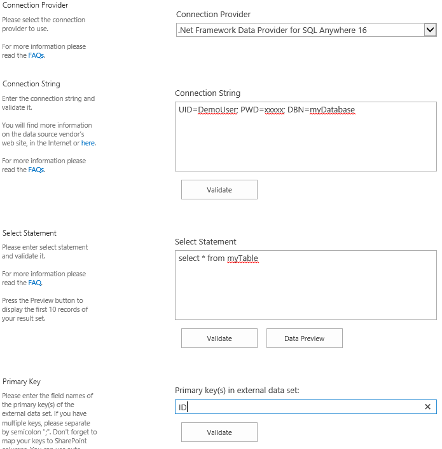Validate the primary key entry

219,432
